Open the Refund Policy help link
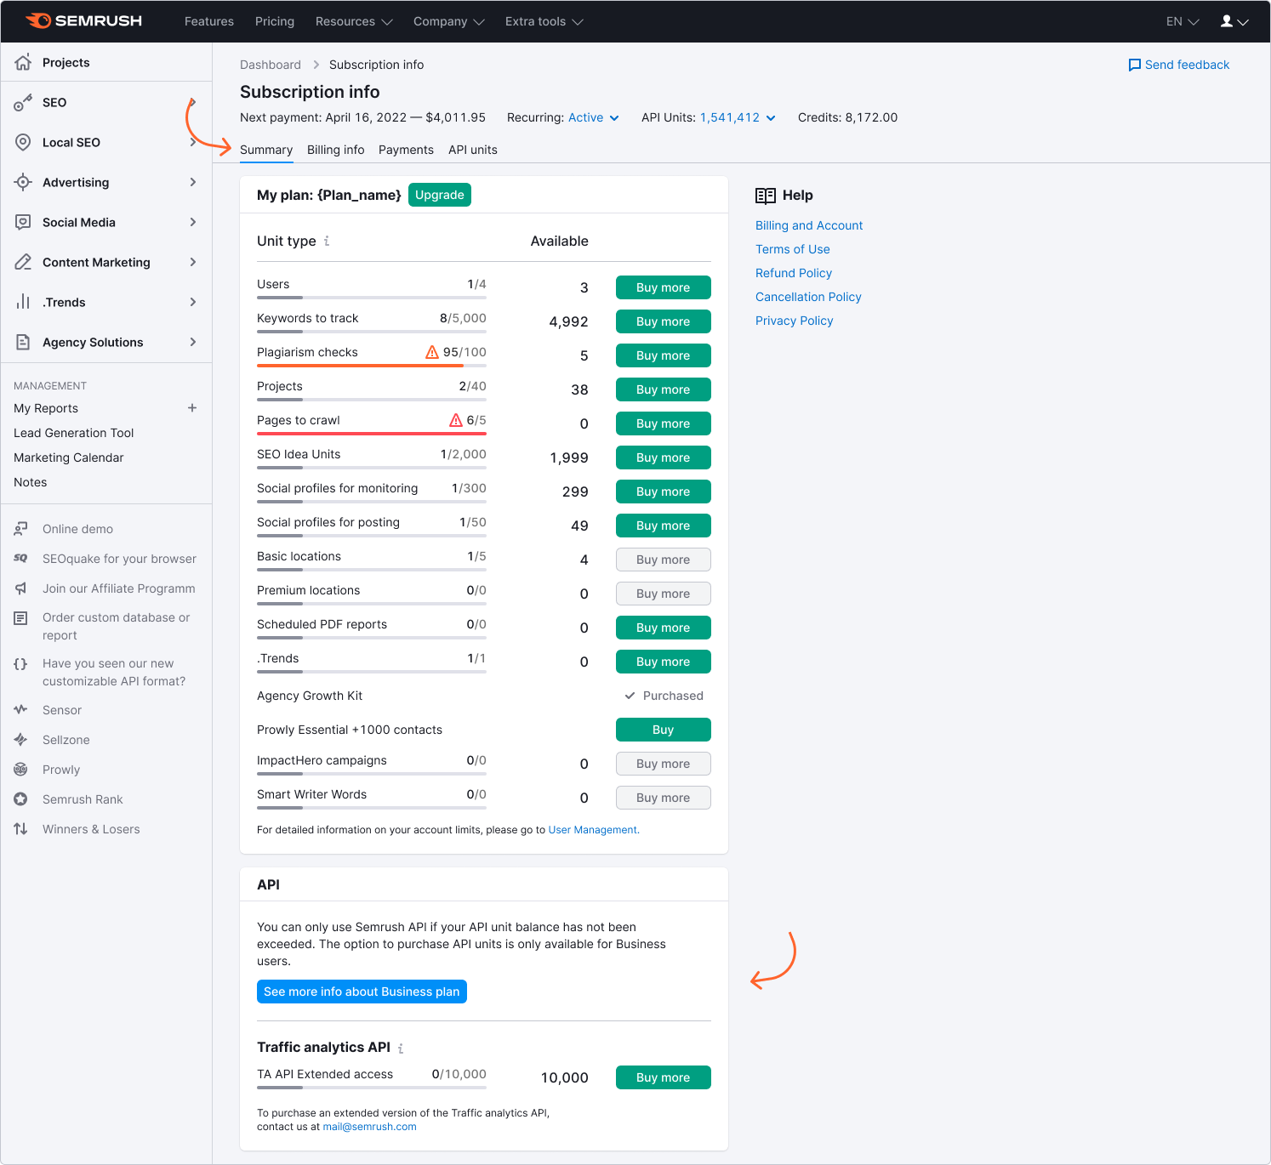 (794, 273)
